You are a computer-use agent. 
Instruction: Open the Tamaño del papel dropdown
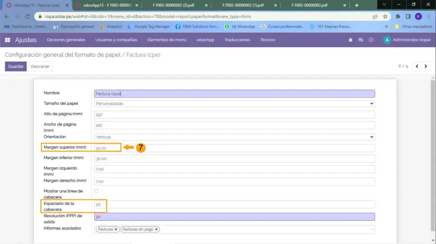234,103
